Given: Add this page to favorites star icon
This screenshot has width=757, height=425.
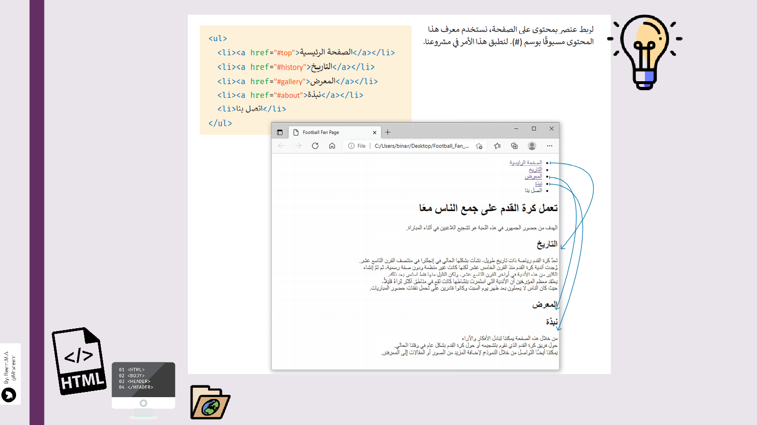Looking at the screenshot, I should click(479, 146).
